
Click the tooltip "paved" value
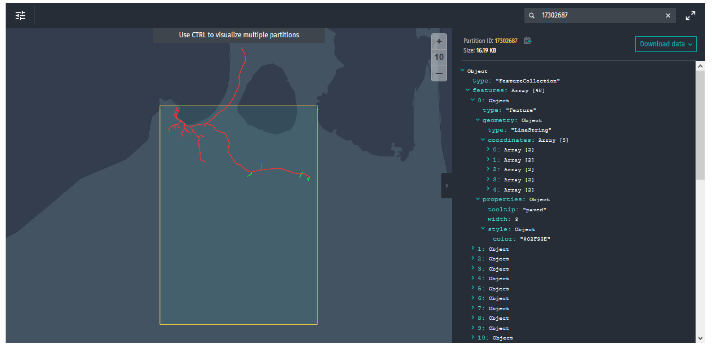[x=534, y=210]
